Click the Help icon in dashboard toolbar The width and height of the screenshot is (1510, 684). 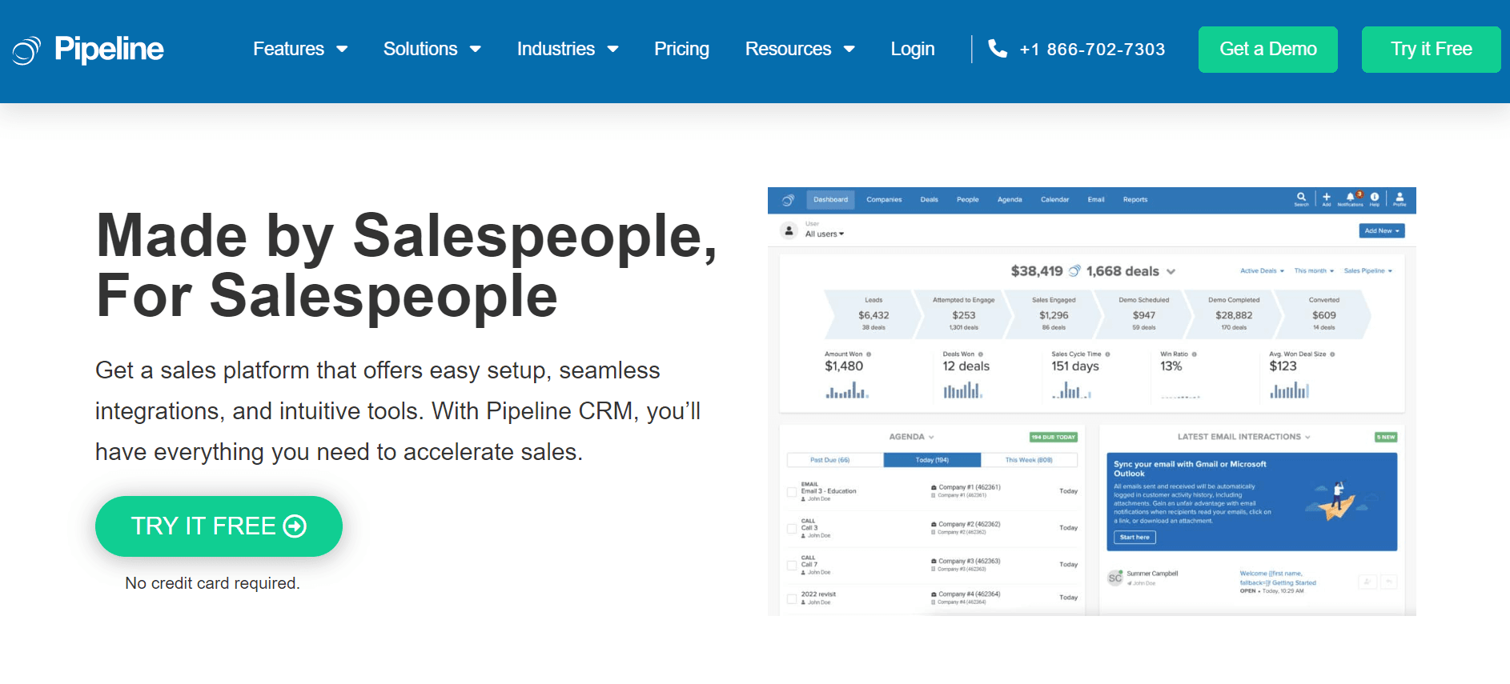point(1375,198)
